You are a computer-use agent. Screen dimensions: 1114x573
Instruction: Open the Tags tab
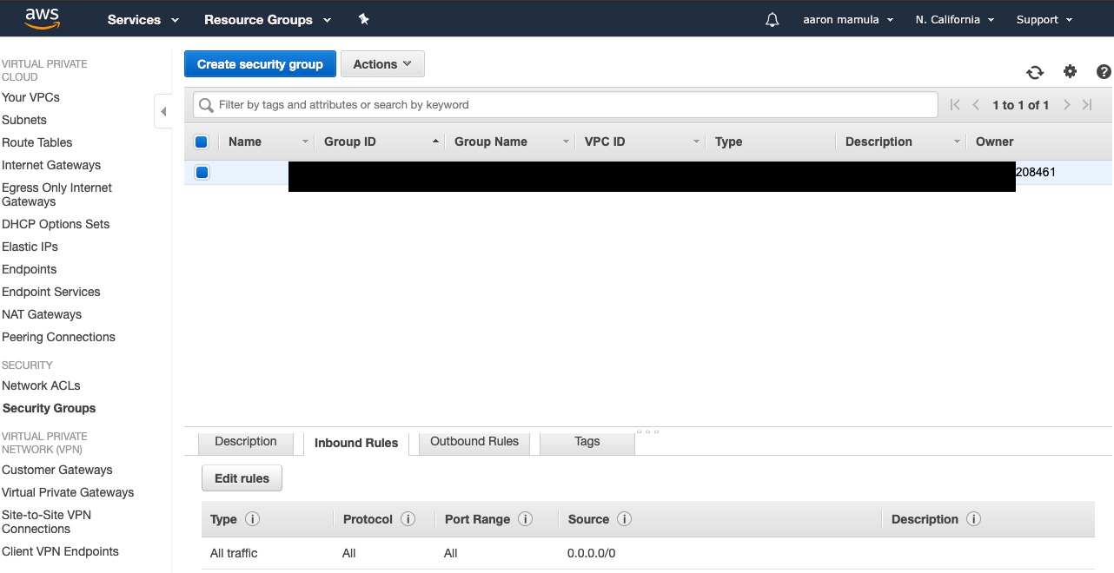587,442
